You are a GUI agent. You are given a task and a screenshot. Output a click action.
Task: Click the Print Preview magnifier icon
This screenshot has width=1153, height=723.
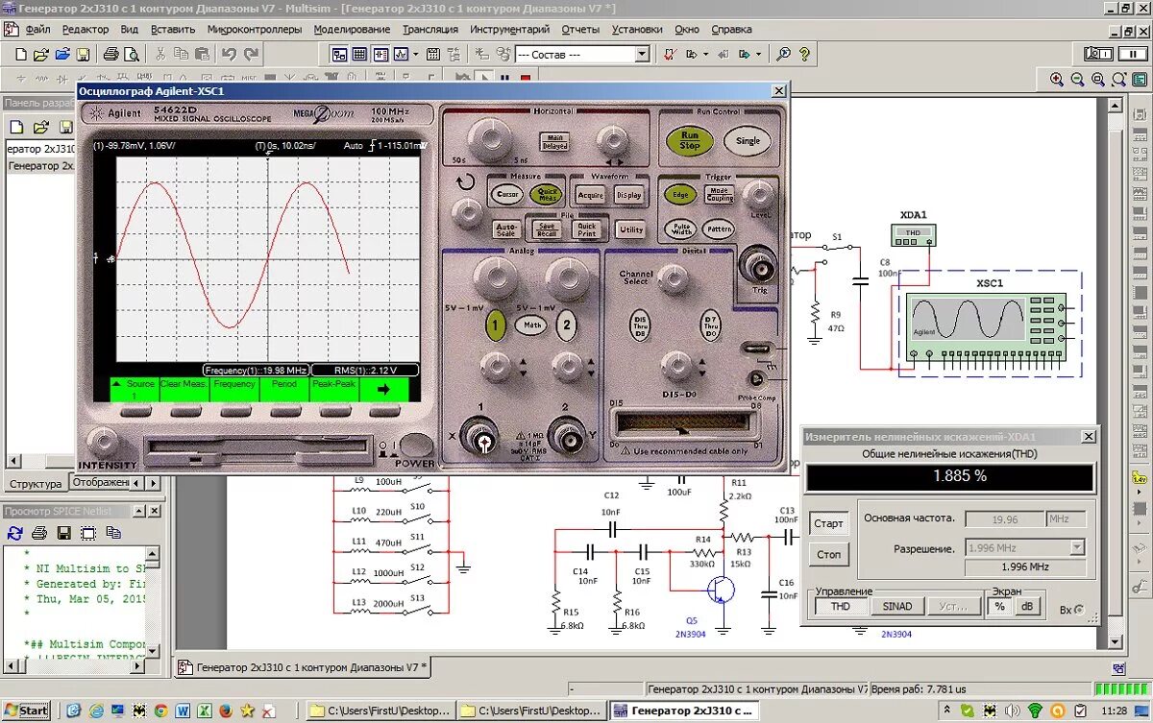[132, 54]
